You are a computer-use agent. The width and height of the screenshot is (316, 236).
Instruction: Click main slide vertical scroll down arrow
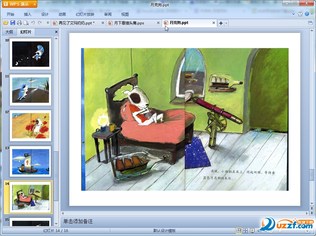[x=312, y=204]
